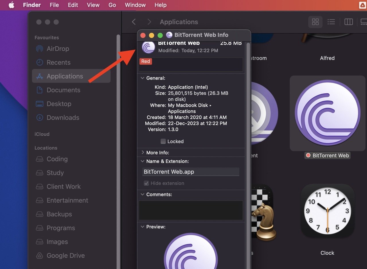Click the Locations sidebar heading
The image size is (367, 269).
(x=46, y=148)
